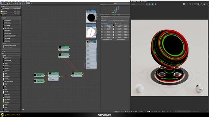This screenshot has width=209, height=117.
Task: Click Lay Out All toolbar icon
Action: pos(23,3)
